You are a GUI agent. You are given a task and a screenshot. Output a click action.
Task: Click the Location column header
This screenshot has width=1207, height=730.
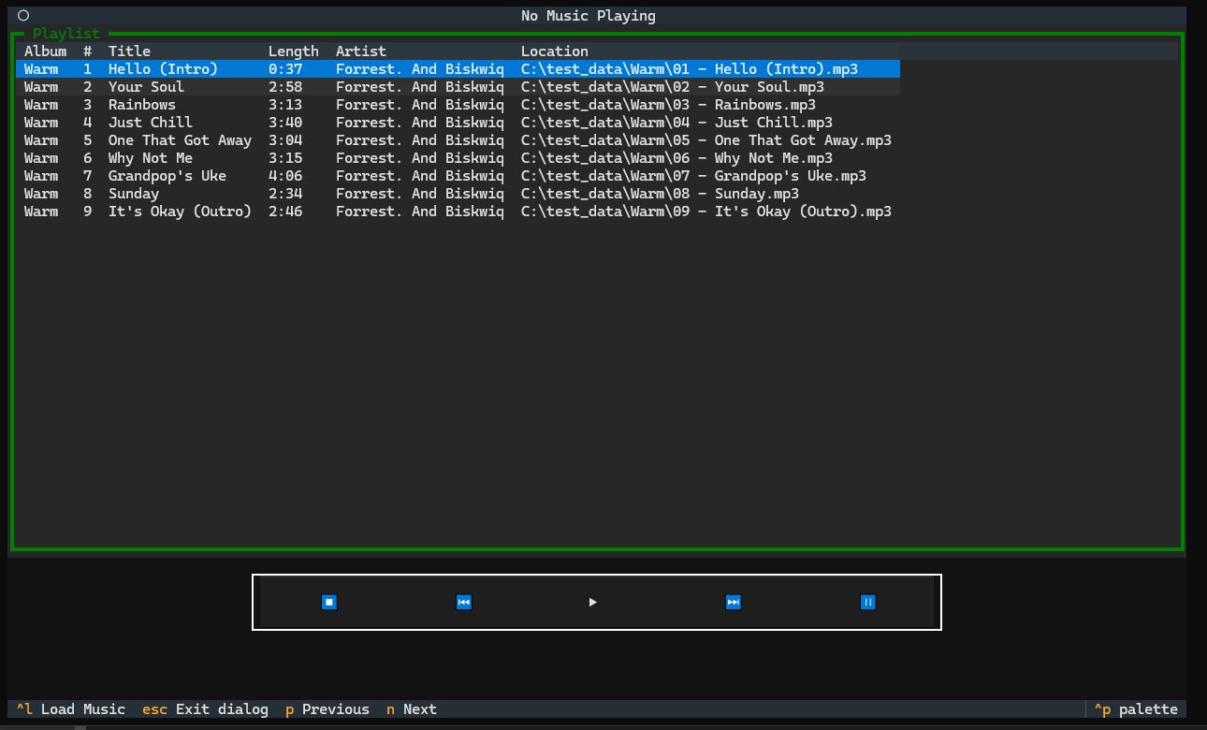[554, 51]
